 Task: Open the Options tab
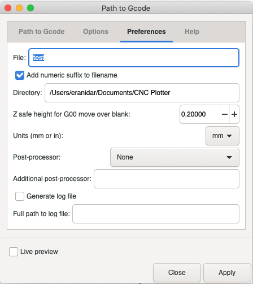[x=95, y=32]
